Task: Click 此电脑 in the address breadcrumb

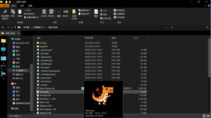Action: (x=26, y=27)
